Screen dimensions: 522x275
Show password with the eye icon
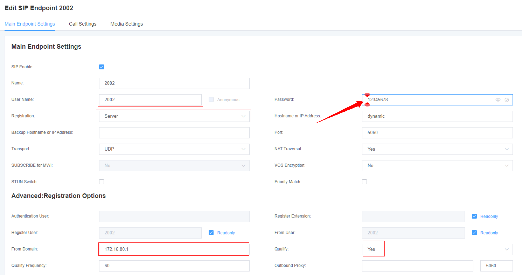click(x=498, y=100)
